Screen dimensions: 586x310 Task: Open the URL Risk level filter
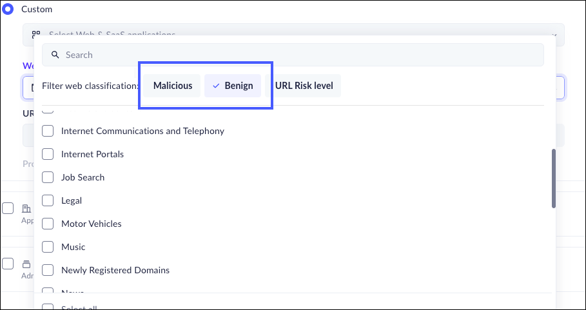coord(303,86)
